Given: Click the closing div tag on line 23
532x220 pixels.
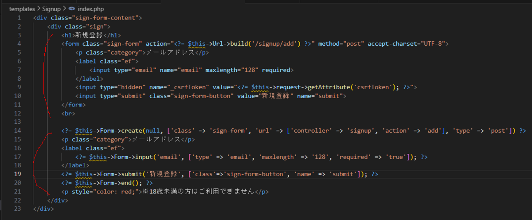Looking at the screenshot, I should pyautogui.click(x=43, y=209).
